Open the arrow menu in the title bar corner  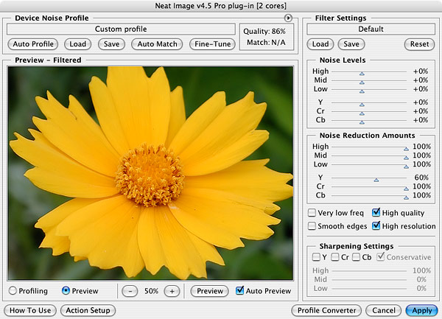[x=288, y=18]
